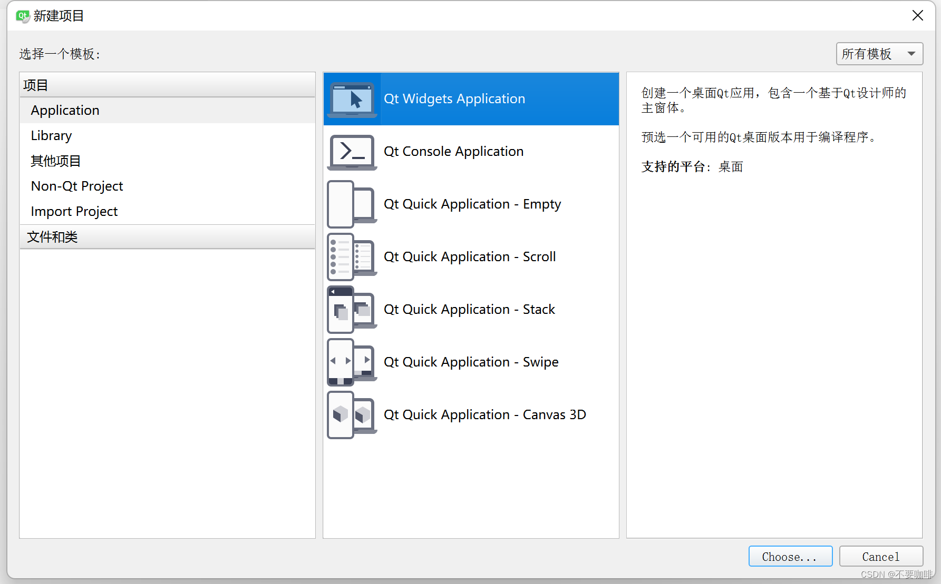941x584 pixels.
Task: Click the Qt logo in title bar
Action: [x=22, y=16]
